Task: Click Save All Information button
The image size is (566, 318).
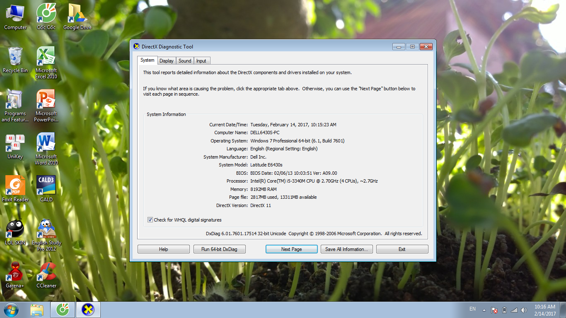Action: pos(346,249)
